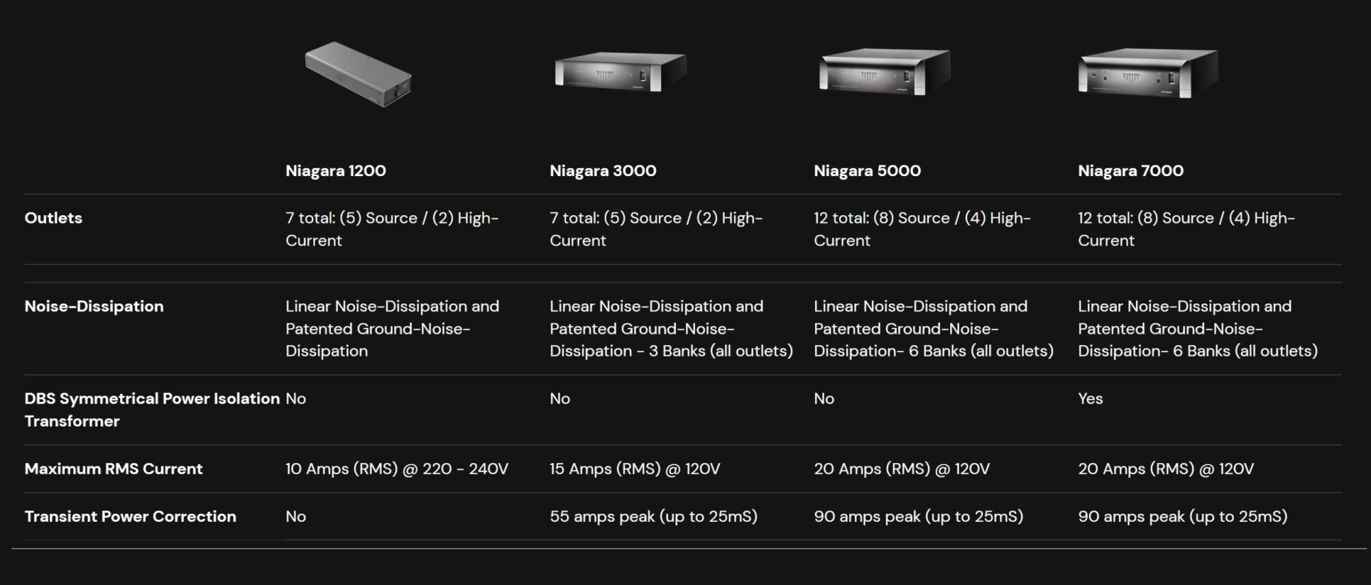Open the Niagara 3000 product name link

(x=603, y=171)
